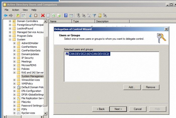Click the Domain Controllers OU icon
This screenshot has width=176, height=118.
(14, 21)
